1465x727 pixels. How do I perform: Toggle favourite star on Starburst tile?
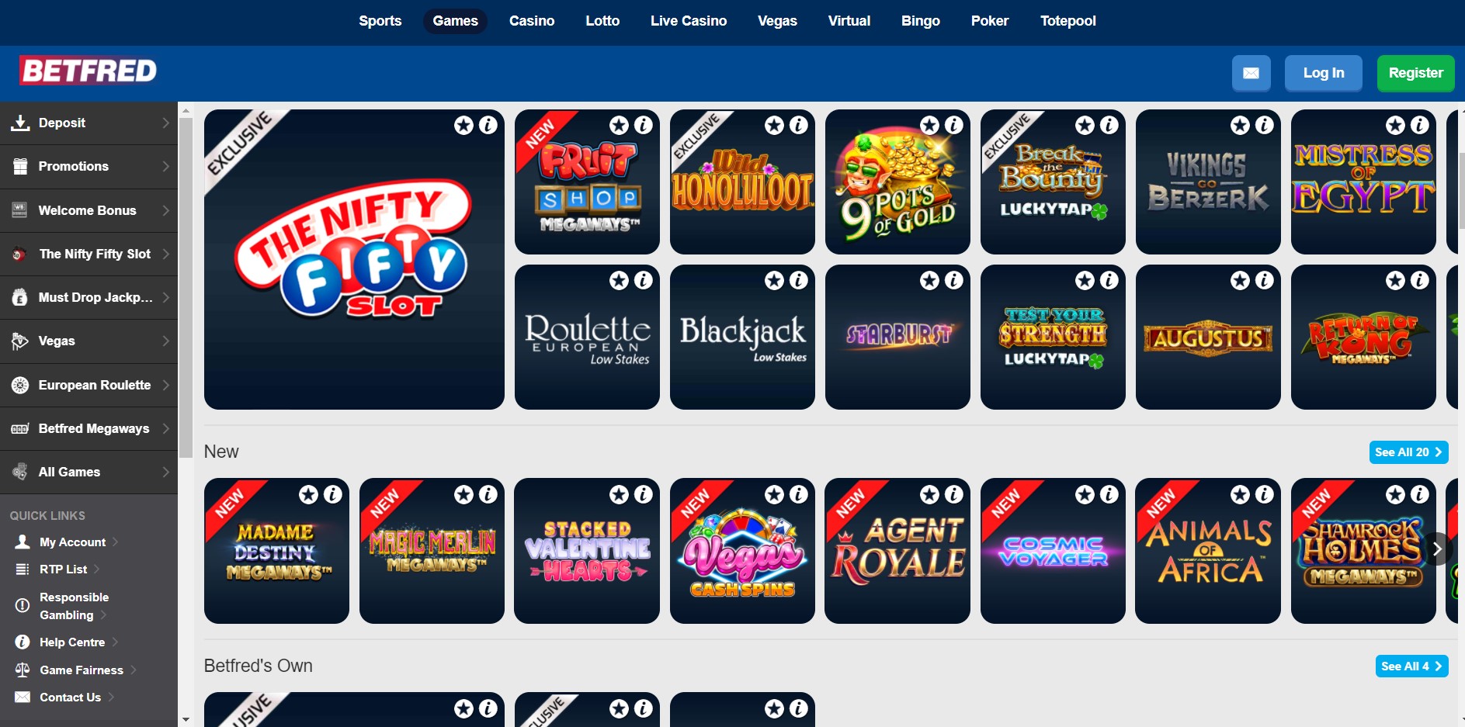[929, 280]
